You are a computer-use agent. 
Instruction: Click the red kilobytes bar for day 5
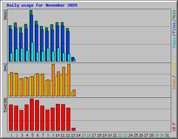pyautogui.click(x=32, y=115)
